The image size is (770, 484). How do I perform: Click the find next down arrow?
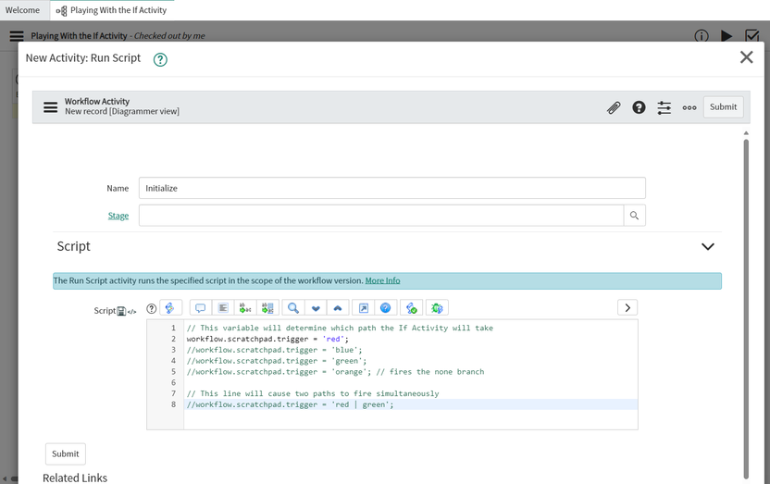(x=316, y=308)
